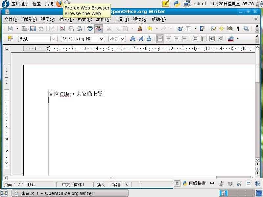Expand the font size dropdown 小四
Image resolution: width=263 pixels, height=197 pixels.
[x=122, y=39]
